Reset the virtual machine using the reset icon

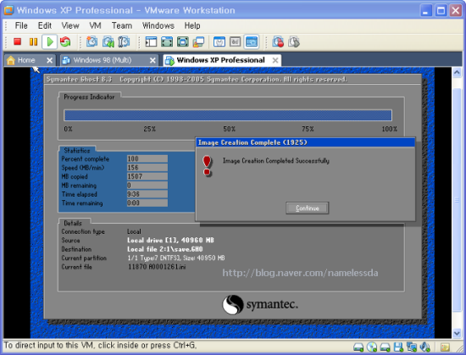[x=65, y=42]
